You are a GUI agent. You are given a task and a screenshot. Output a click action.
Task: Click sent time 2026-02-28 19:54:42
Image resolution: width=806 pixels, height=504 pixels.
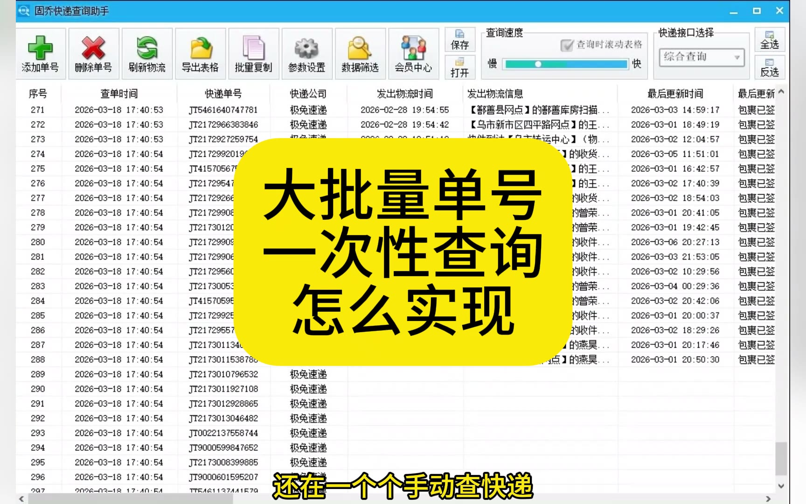pos(405,125)
